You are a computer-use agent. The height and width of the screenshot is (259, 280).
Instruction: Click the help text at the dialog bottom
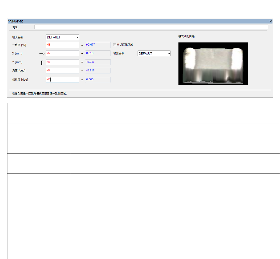point(42,93)
